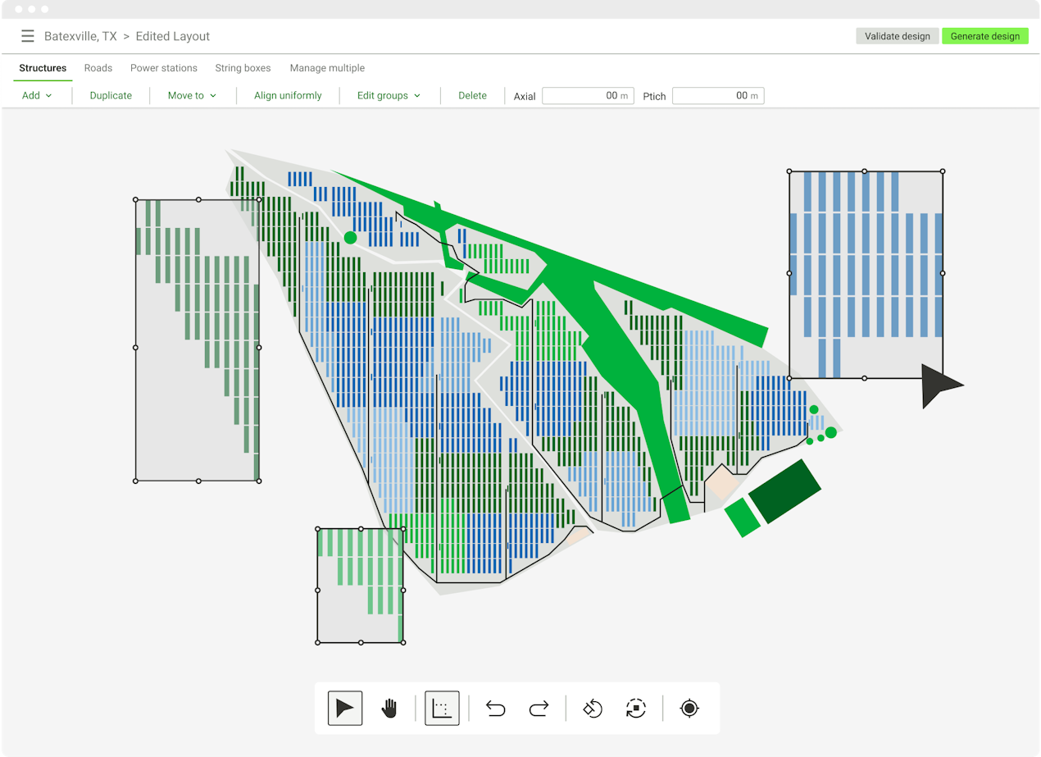Click the rotate object icon

pos(592,709)
